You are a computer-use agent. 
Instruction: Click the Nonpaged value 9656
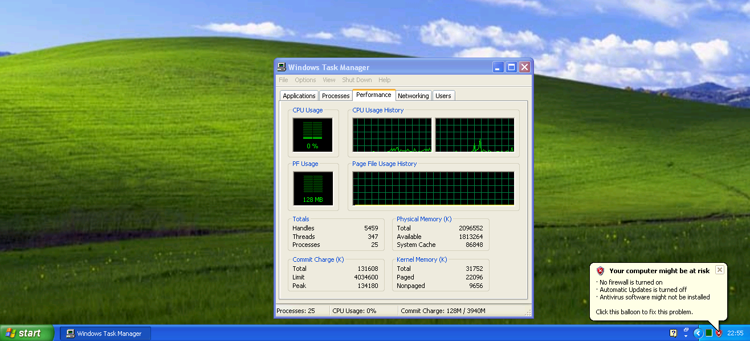click(476, 286)
